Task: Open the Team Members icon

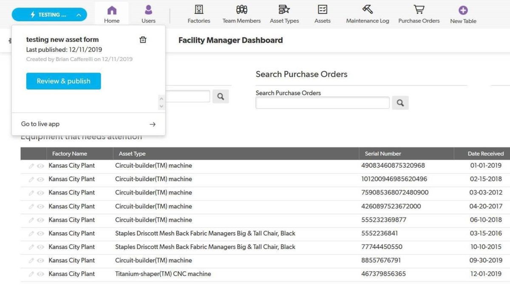Action: coord(241,9)
